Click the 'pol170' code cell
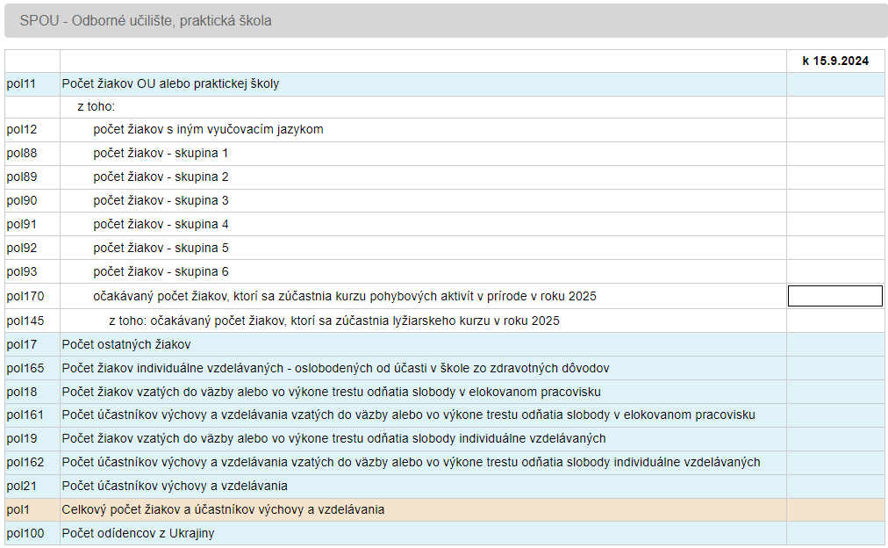This screenshot has width=888, height=548. [32, 296]
